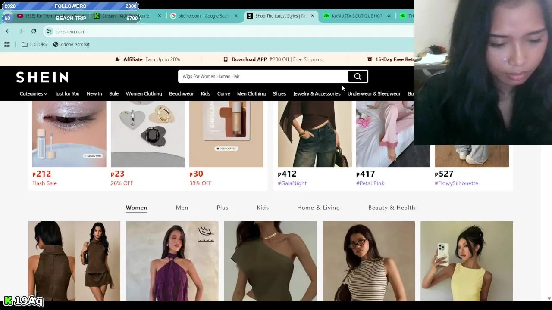This screenshot has height=310, width=552.
Task: Switch to the shein.coom Google Search tab
Action: coord(203,16)
